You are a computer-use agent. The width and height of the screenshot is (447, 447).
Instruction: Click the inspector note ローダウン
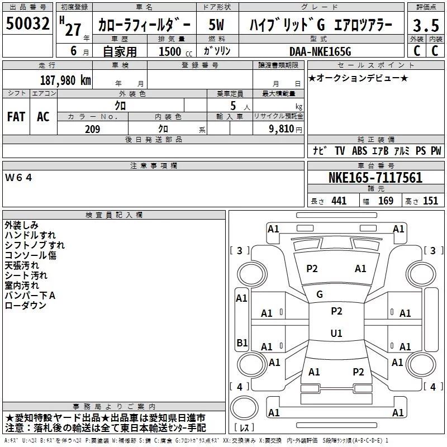point(25,305)
